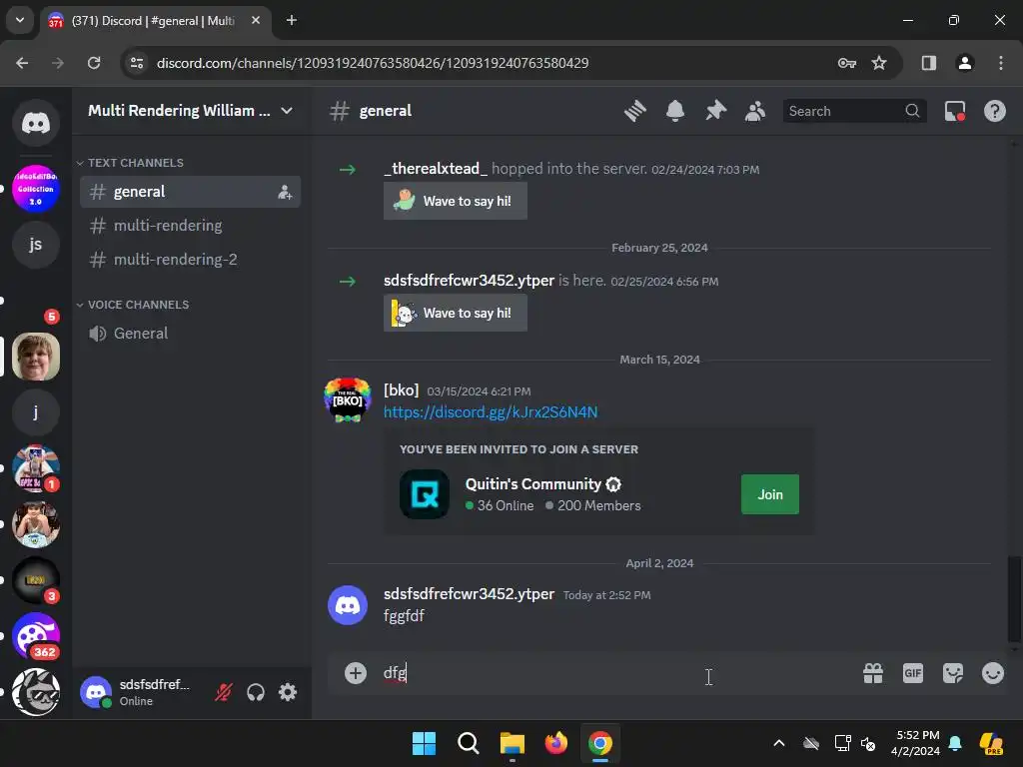Click the message input box
Screen dimensions: 1023x767
pyautogui.click(x=613, y=673)
